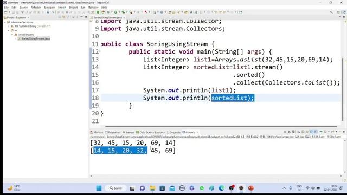
Task: Click the New file toolbar icon
Action: 6,12
